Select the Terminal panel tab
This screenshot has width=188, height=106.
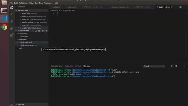coord(87,66)
